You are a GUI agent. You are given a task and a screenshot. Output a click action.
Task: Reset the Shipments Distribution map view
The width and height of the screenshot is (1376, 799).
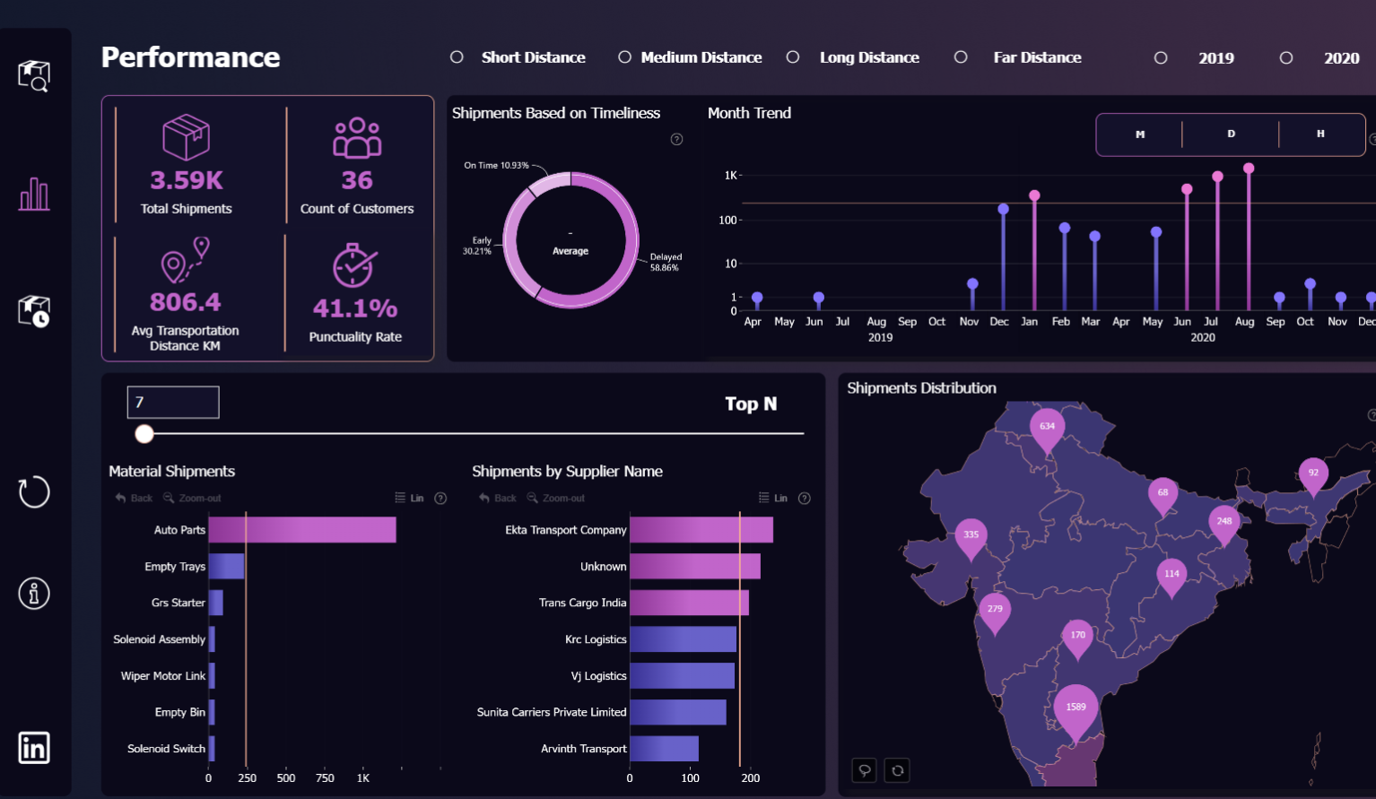[x=897, y=770]
